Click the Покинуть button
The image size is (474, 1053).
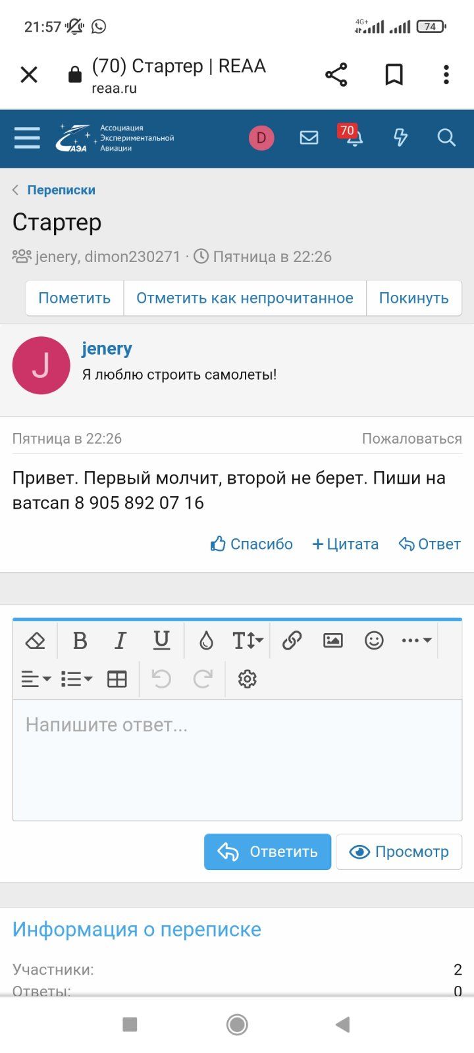tap(414, 298)
